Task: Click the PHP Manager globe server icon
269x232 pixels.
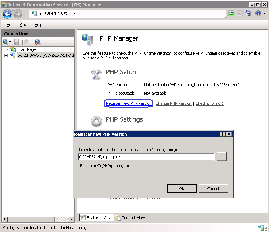Action: tap(88, 38)
